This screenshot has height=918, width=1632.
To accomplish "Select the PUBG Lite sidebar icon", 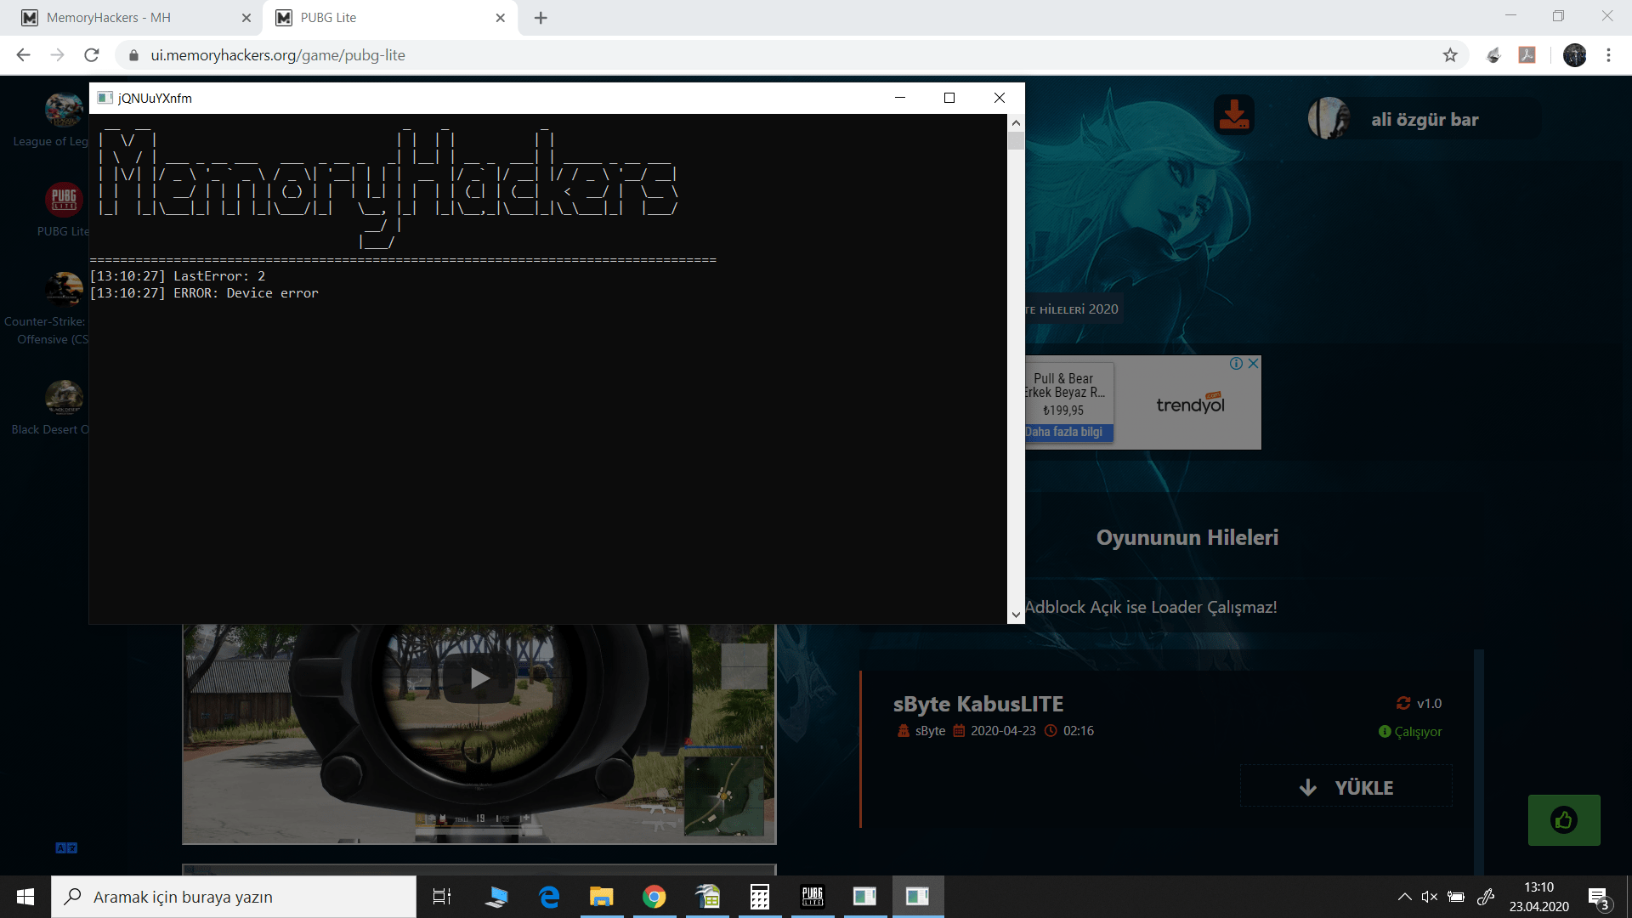I will click(x=64, y=200).
